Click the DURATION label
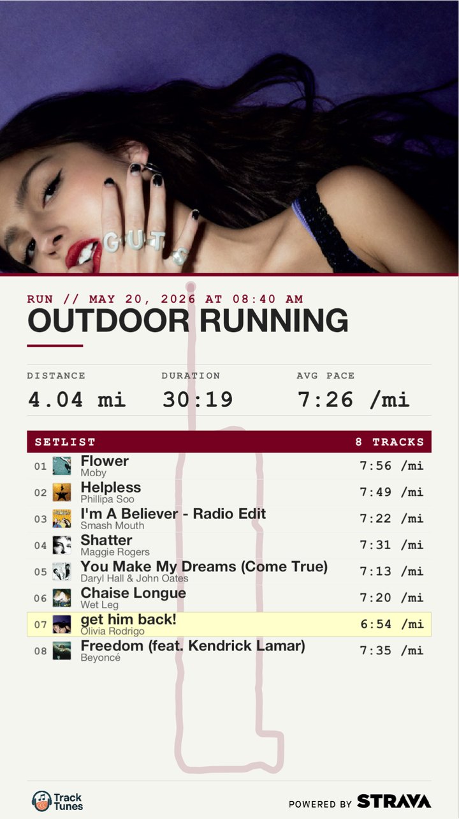Viewport: 459px width, 819px height. tap(191, 376)
